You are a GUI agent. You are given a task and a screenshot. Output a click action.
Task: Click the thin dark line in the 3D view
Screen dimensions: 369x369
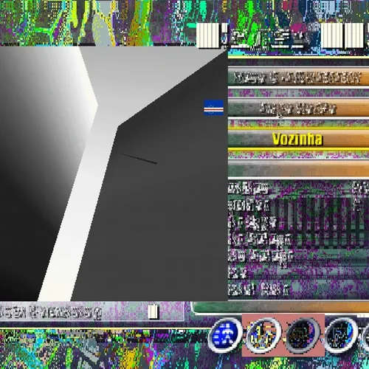(137, 158)
